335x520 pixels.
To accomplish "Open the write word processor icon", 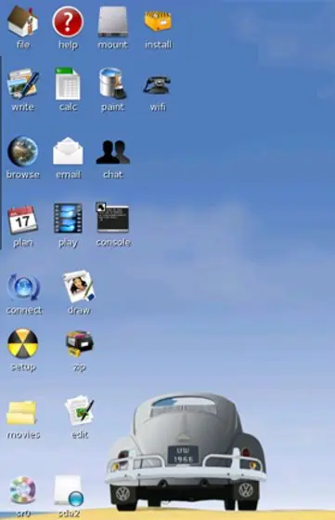I will tap(23, 84).
